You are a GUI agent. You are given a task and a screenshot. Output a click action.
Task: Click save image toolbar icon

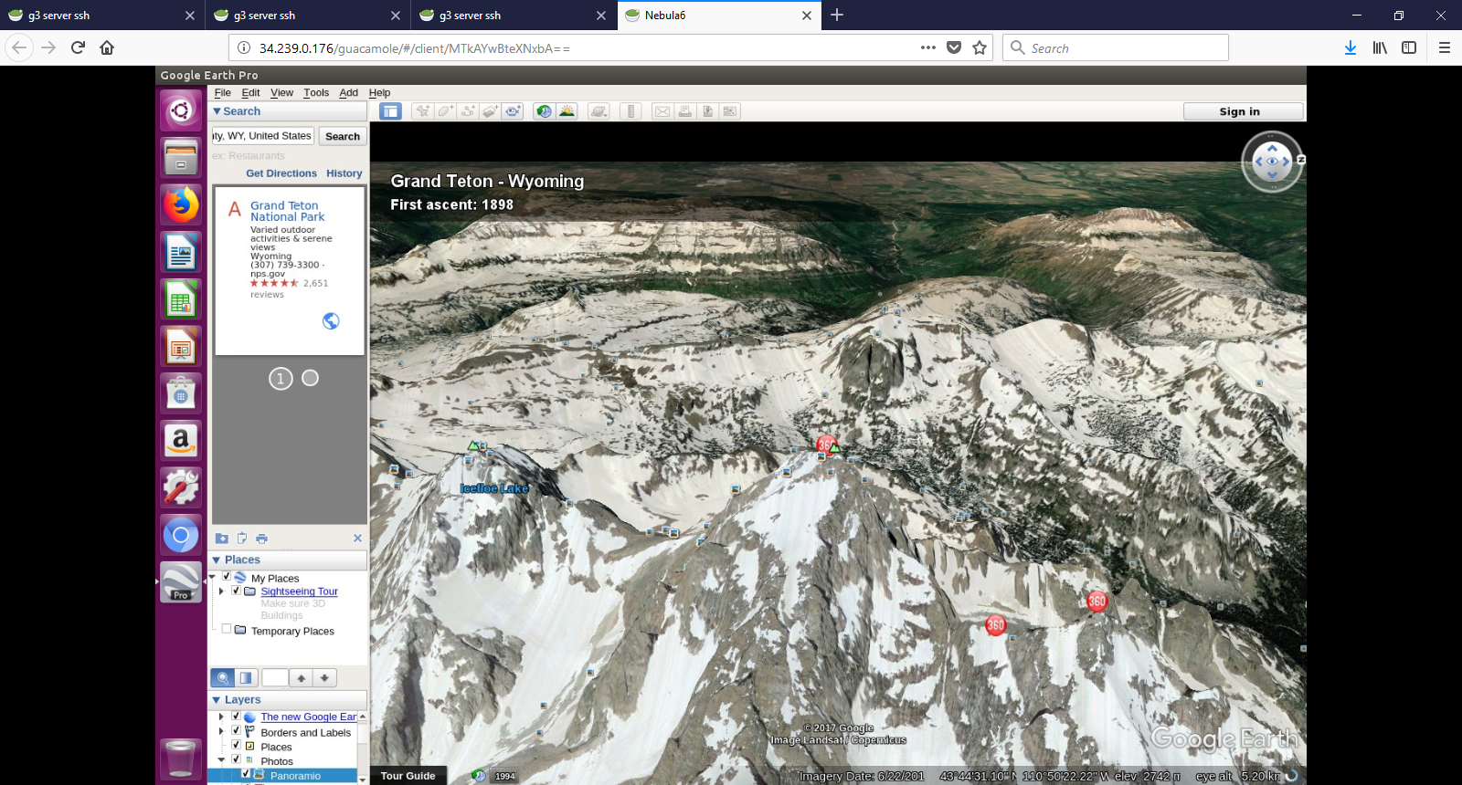(x=707, y=111)
